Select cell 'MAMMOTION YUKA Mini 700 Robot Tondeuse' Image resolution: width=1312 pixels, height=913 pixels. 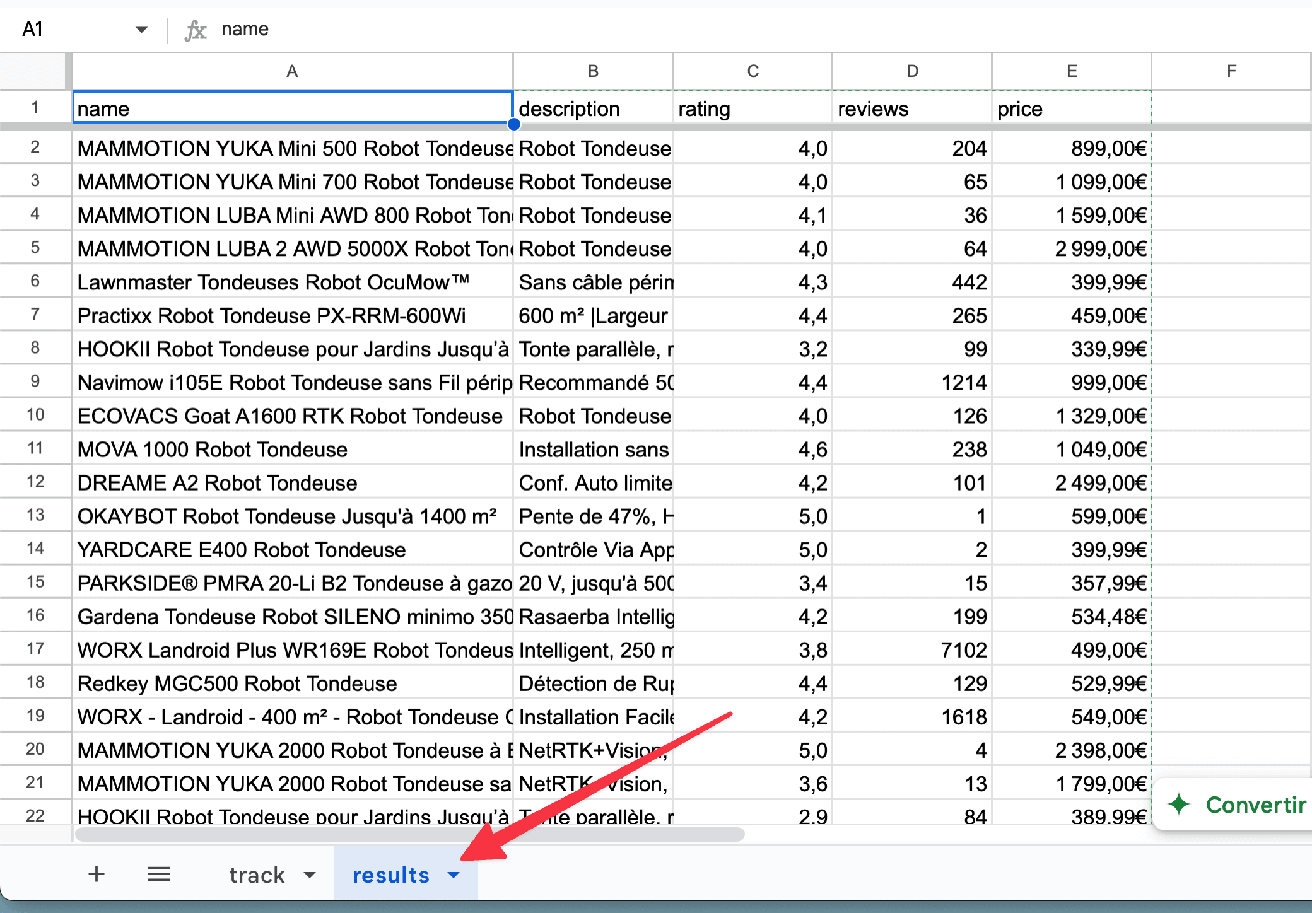[293, 182]
